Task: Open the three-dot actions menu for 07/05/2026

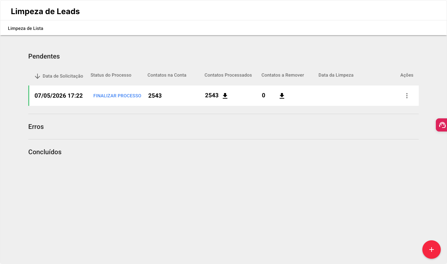Action: 407,96
